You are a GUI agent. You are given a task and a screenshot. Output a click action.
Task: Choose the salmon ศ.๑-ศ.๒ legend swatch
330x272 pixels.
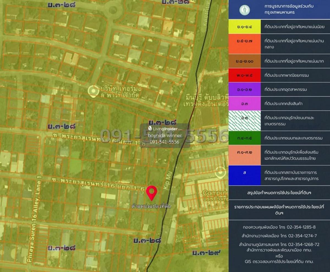pos(244,155)
